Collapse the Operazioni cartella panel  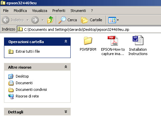pyautogui.click(x=66, y=41)
